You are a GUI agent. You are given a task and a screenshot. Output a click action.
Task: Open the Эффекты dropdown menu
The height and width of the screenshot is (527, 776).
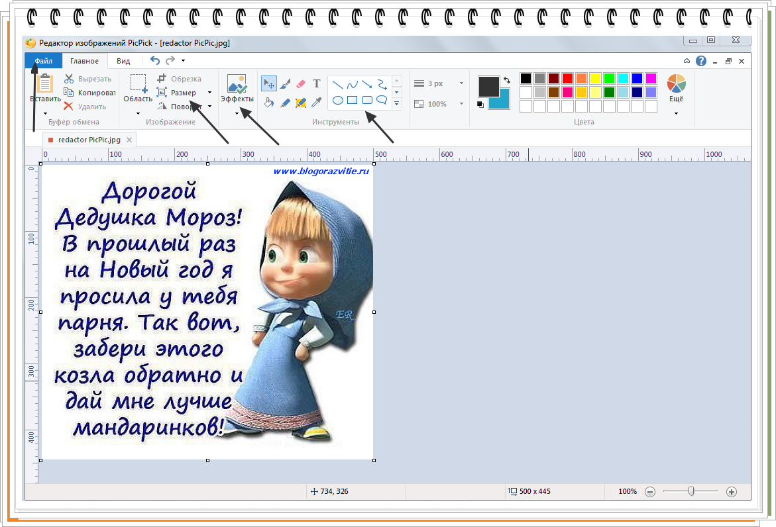point(237,113)
